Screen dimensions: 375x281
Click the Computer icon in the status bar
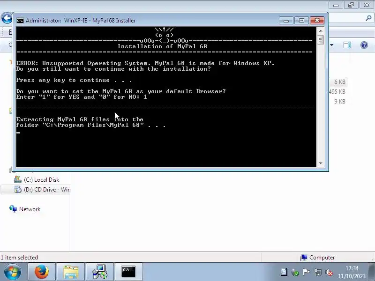click(304, 257)
